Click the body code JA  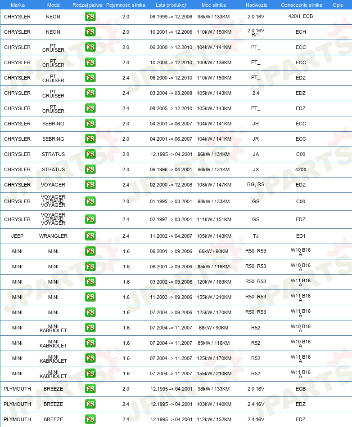pyautogui.click(x=256, y=154)
